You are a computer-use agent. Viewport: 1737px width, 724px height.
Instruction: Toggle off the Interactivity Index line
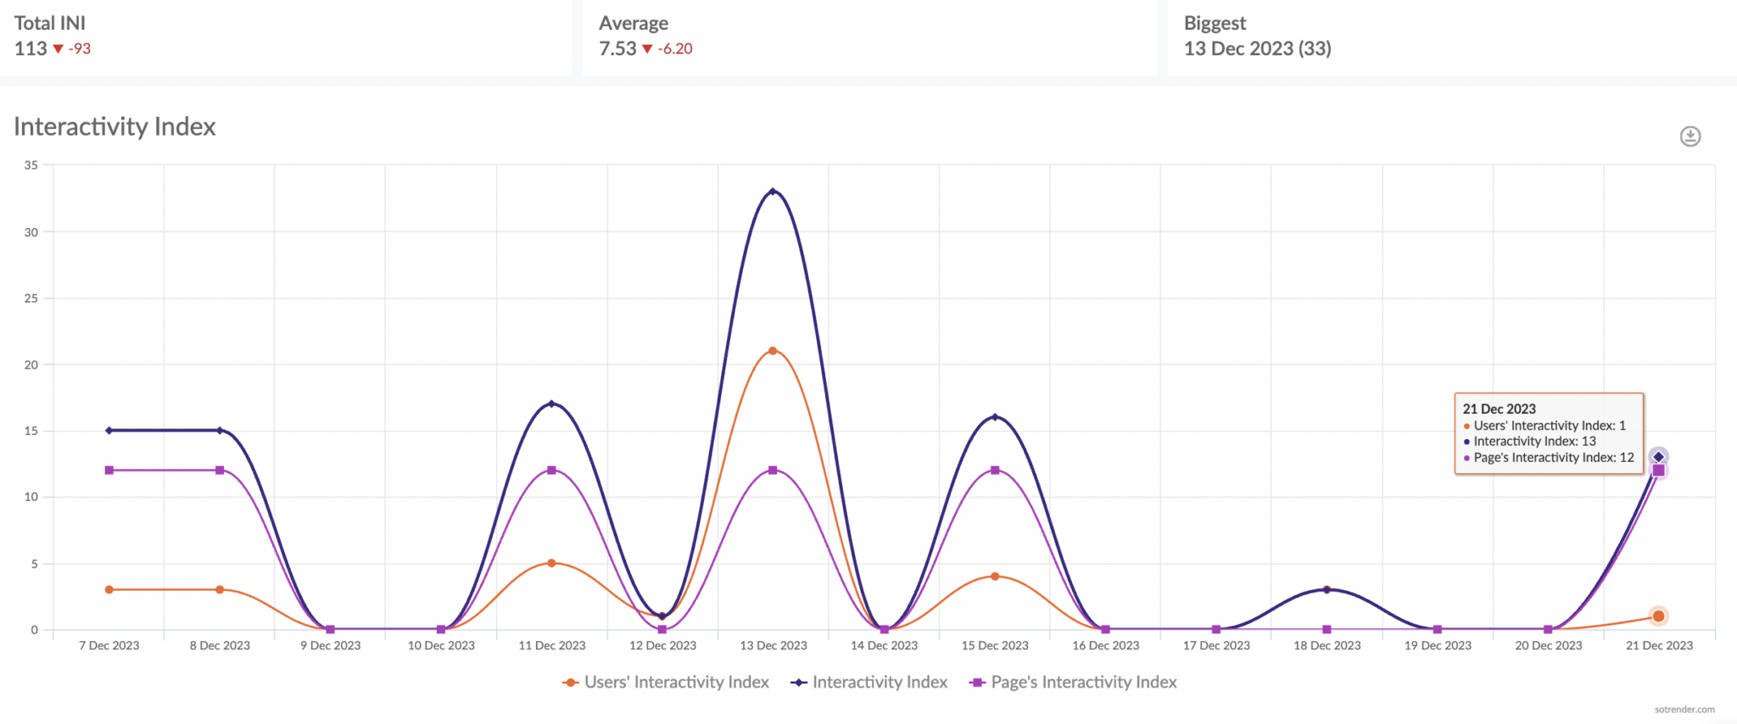tap(880, 682)
